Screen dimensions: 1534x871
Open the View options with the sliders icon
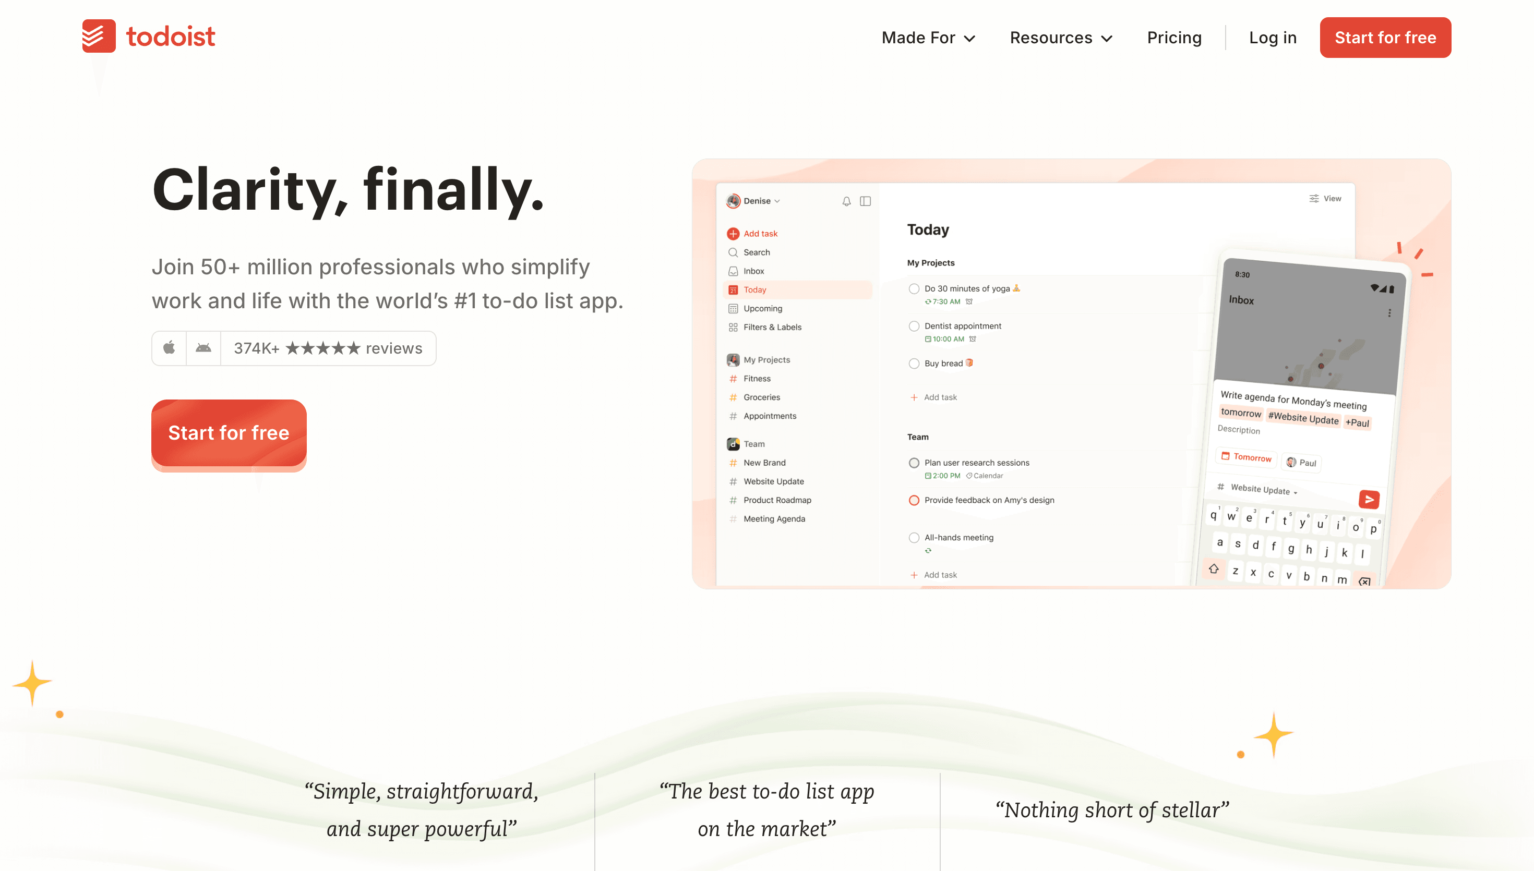pyautogui.click(x=1314, y=198)
